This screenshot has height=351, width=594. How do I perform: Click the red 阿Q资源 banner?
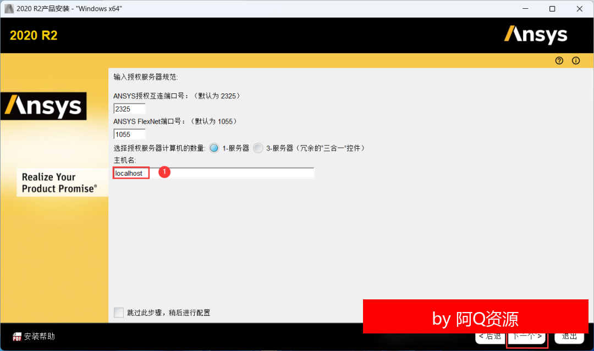pyautogui.click(x=475, y=317)
